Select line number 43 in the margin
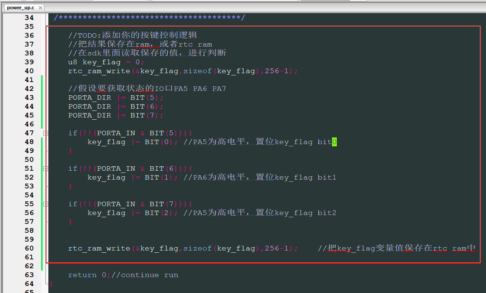Image resolution: width=486 pixels, height=293 pixels. [x=29, y=98]
